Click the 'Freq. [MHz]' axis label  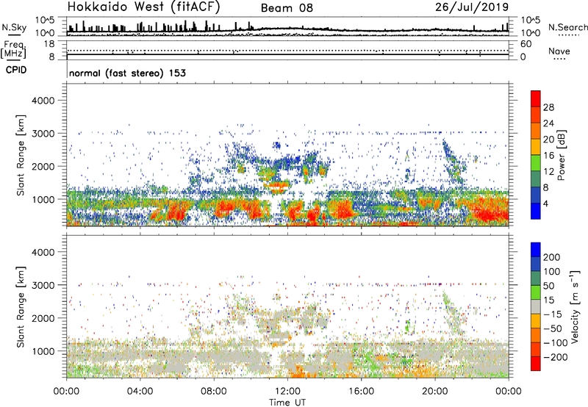click(x=14, y=50)
